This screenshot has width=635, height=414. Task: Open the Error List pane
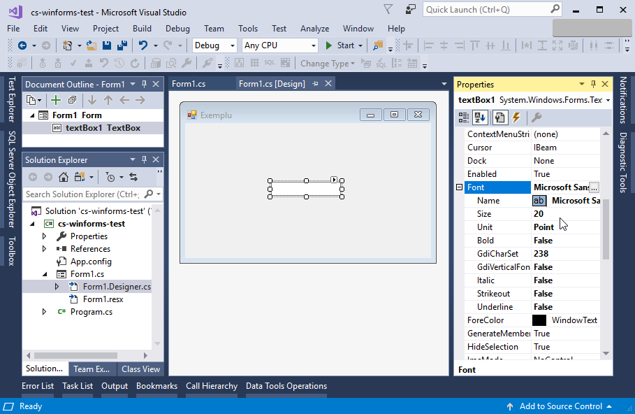coord(38,385)
